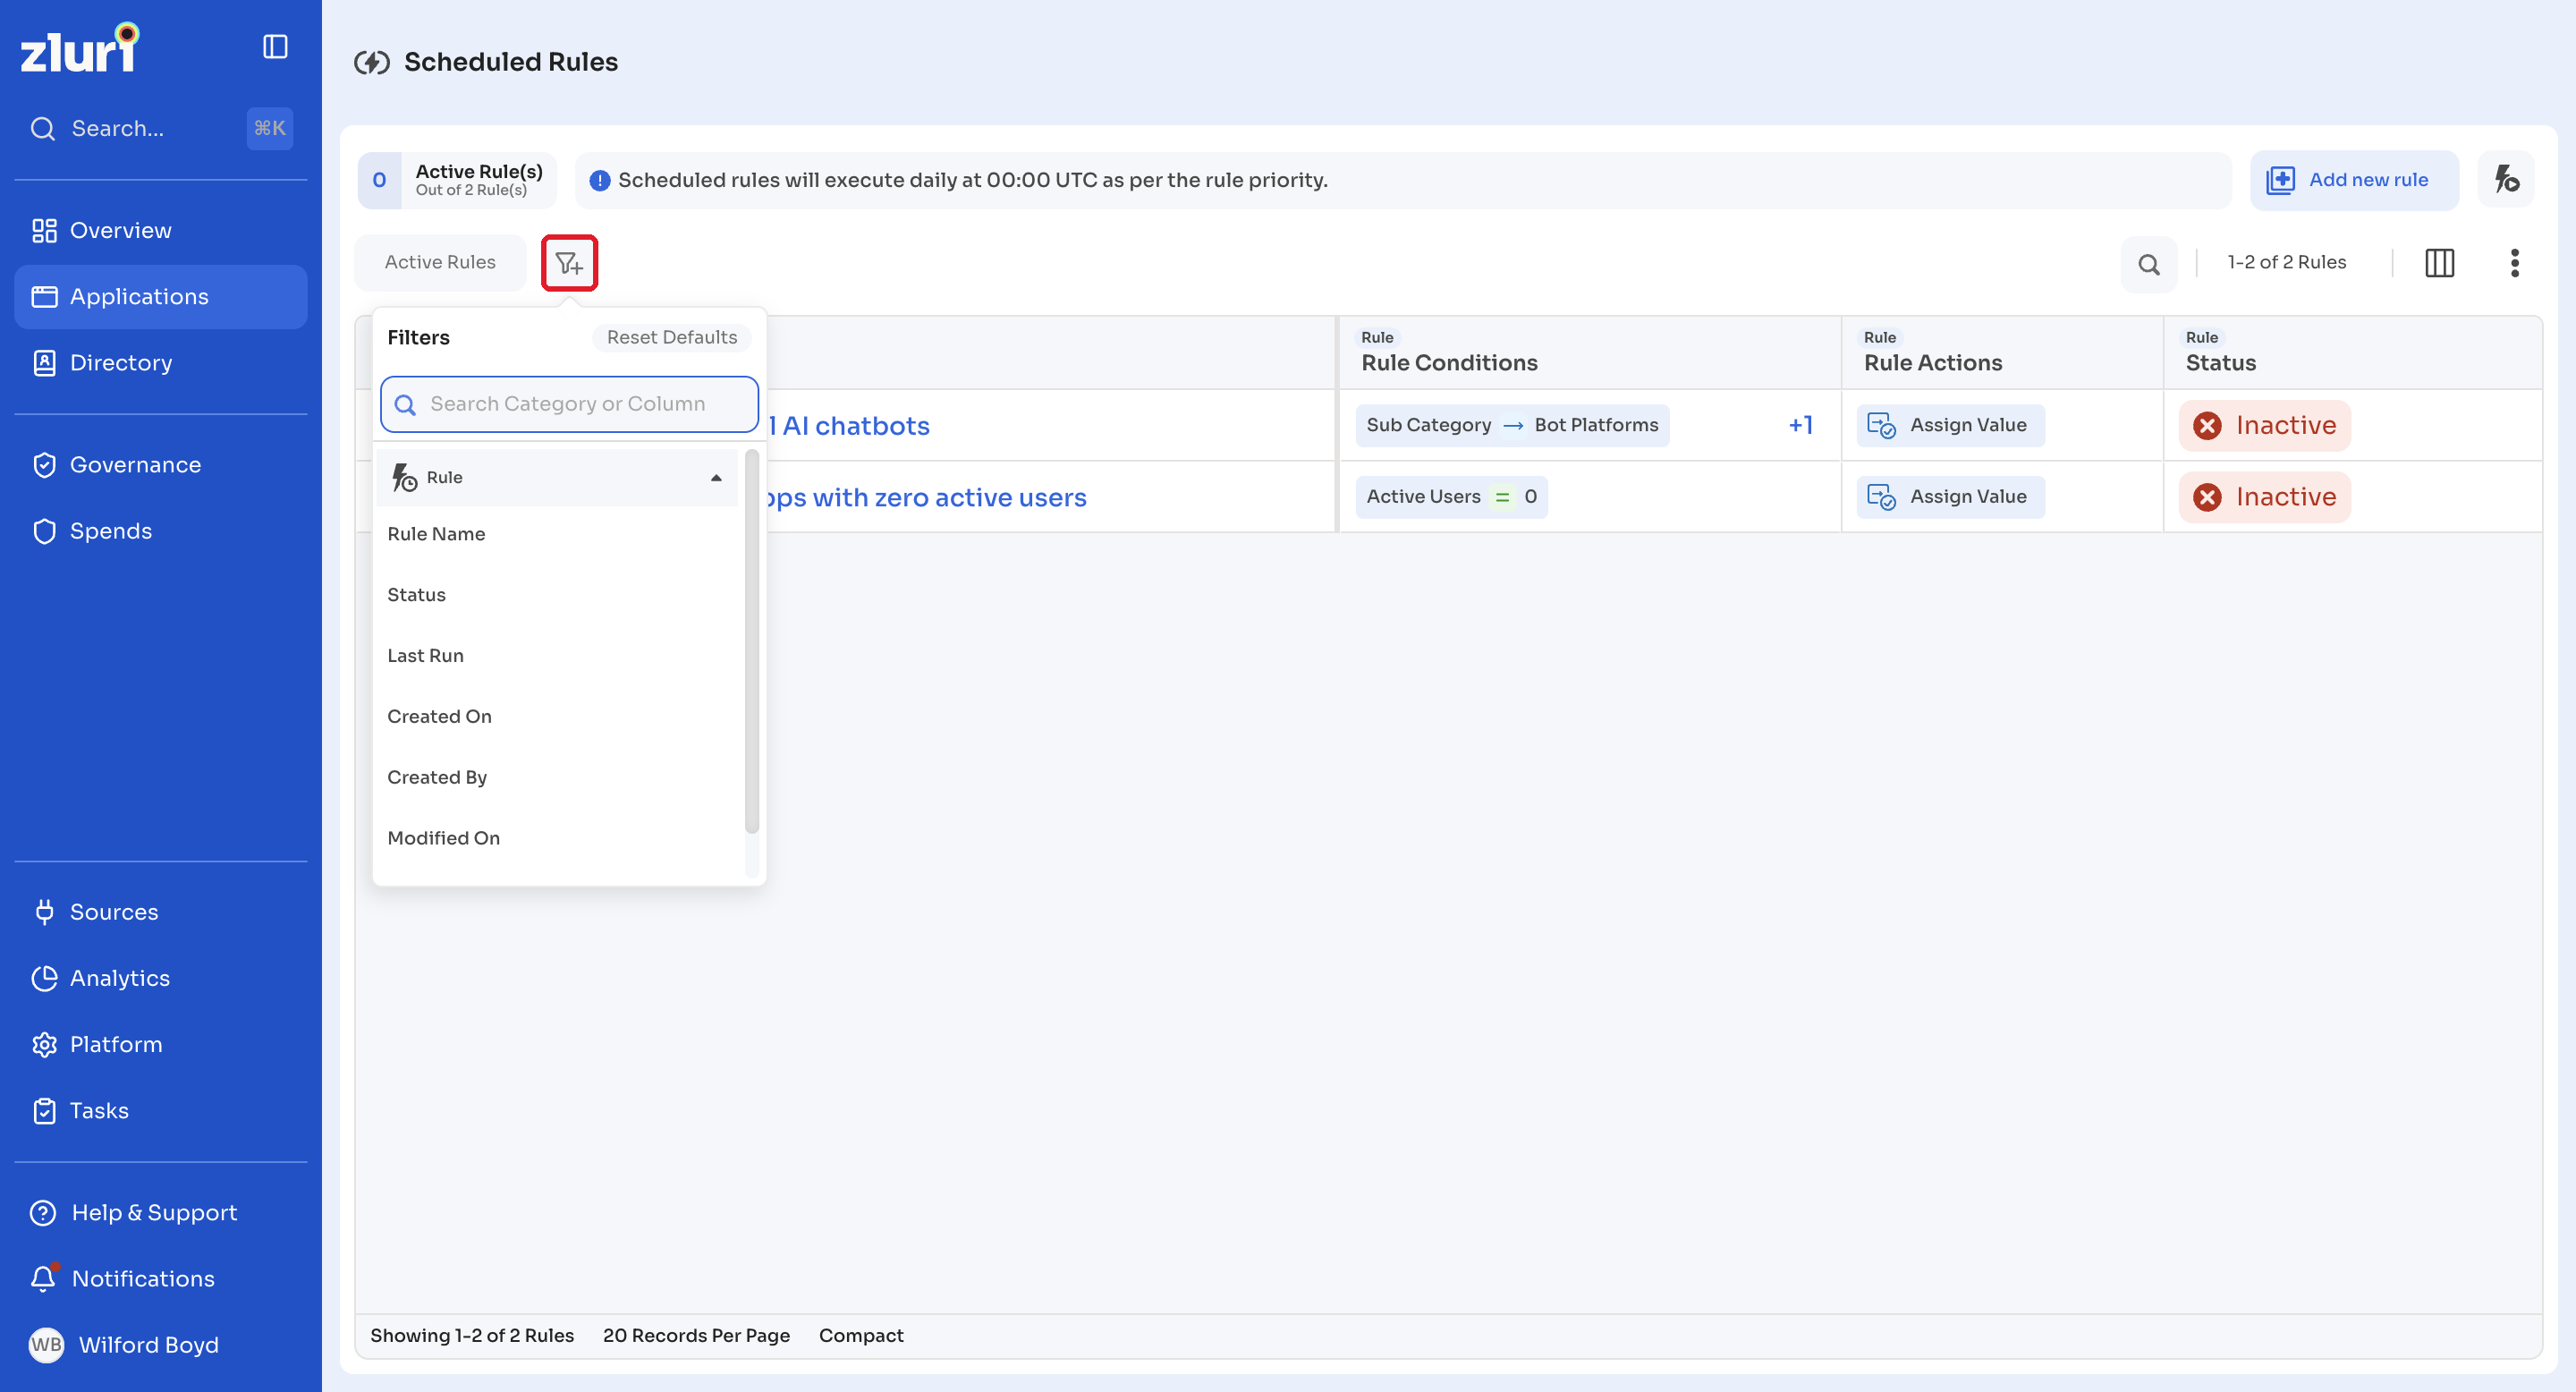Open the Spends section
This screenshot has height=1392, width=2576.
pyautogui.click(x=160, y=531)
